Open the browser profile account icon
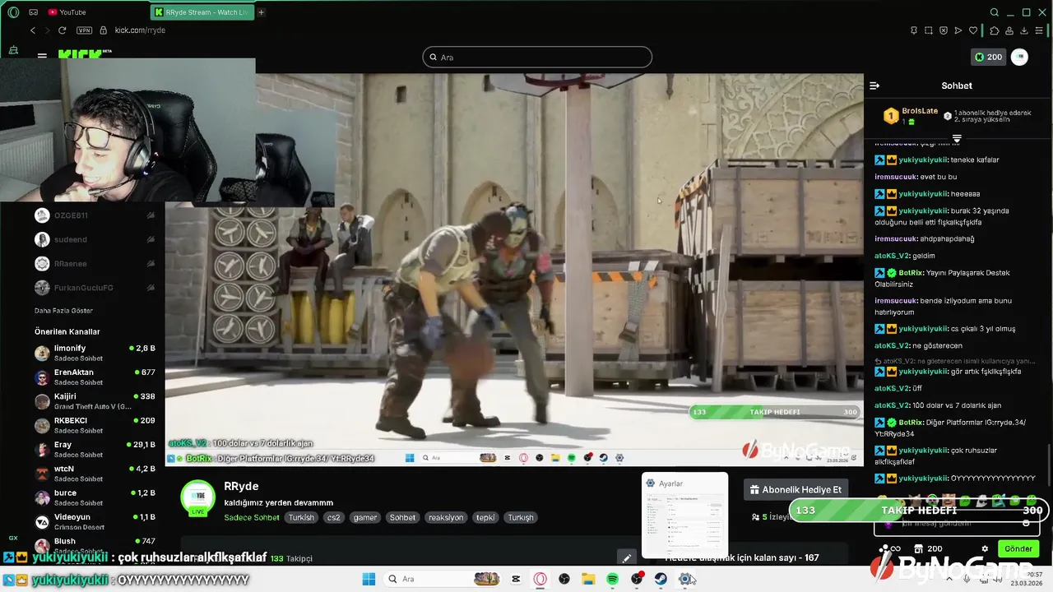 tap(1009, 30)
